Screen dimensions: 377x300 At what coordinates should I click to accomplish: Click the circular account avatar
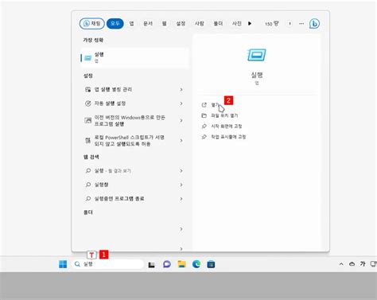pos(290,24)
